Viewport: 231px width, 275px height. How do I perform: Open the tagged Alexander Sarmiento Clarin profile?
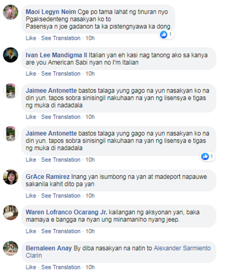pos(118,252)
